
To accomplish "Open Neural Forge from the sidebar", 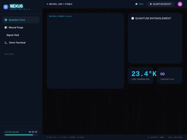I will coord(21,28).
